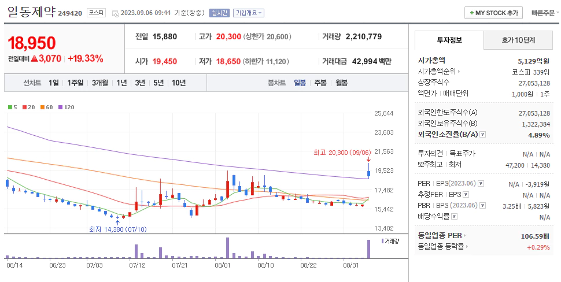Click the 전일 value 15,880
Viewport: 561px width, 282px height.
point(165,36)
